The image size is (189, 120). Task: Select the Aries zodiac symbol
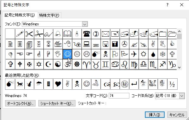(87, 64)
